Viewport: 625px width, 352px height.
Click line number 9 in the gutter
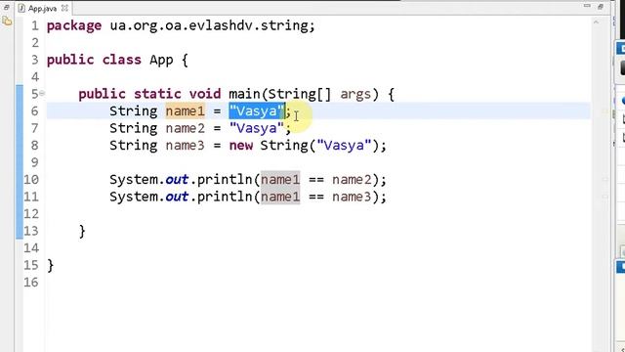[x=35, y=162]
